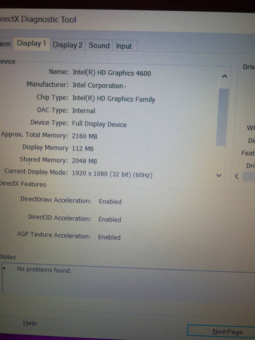This screenshot has height=340, width=255.
Task: Select the No problems found note
Action: pyautogui.click(x=44, y=270)
